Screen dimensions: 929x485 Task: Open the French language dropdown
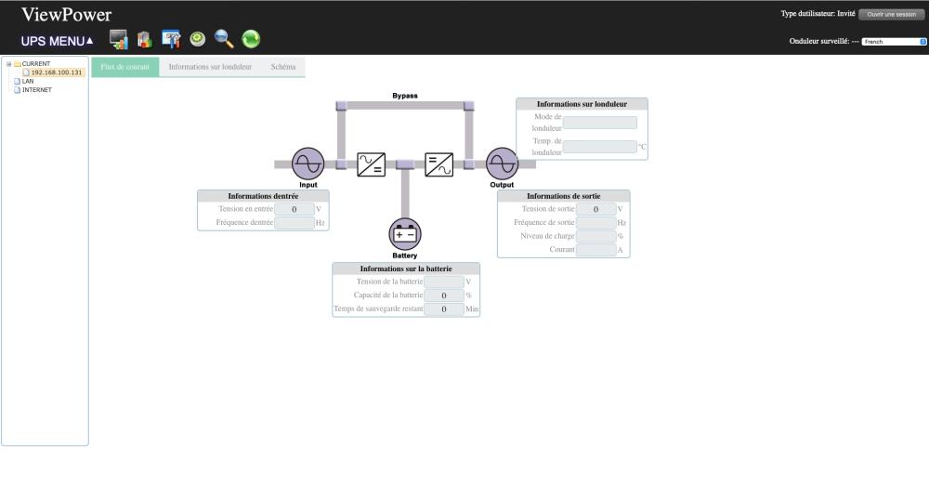pos(894,42)
